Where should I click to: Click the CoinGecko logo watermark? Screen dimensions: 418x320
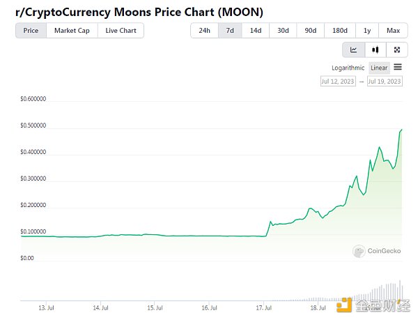point(377,251)
